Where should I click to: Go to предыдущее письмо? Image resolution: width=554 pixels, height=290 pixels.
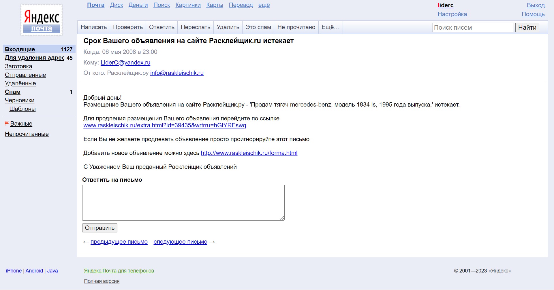pyautogui.click(x=119, y=242)
